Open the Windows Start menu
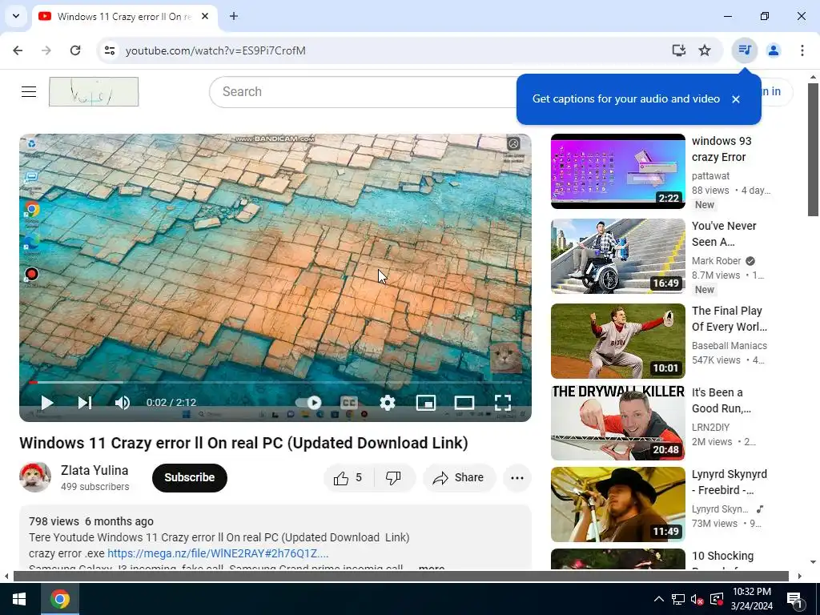This screenshot has height=615, width=820. point(19,599)
